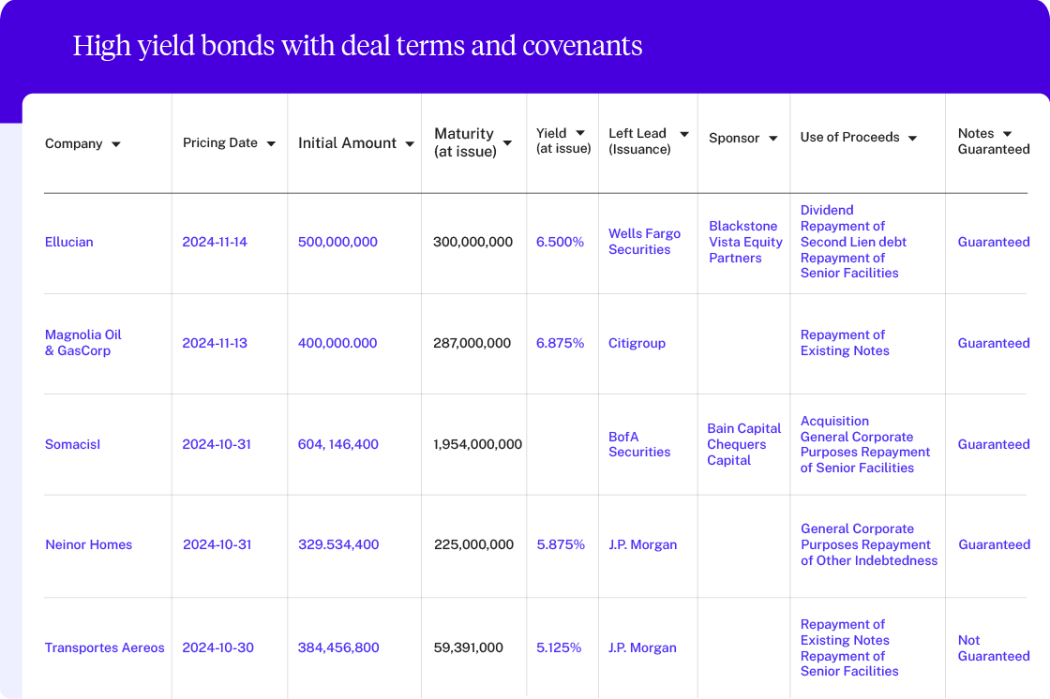Click the Initial Amount column dropdown arrow
Viewport: 1050px width, 699px height.
410,144
